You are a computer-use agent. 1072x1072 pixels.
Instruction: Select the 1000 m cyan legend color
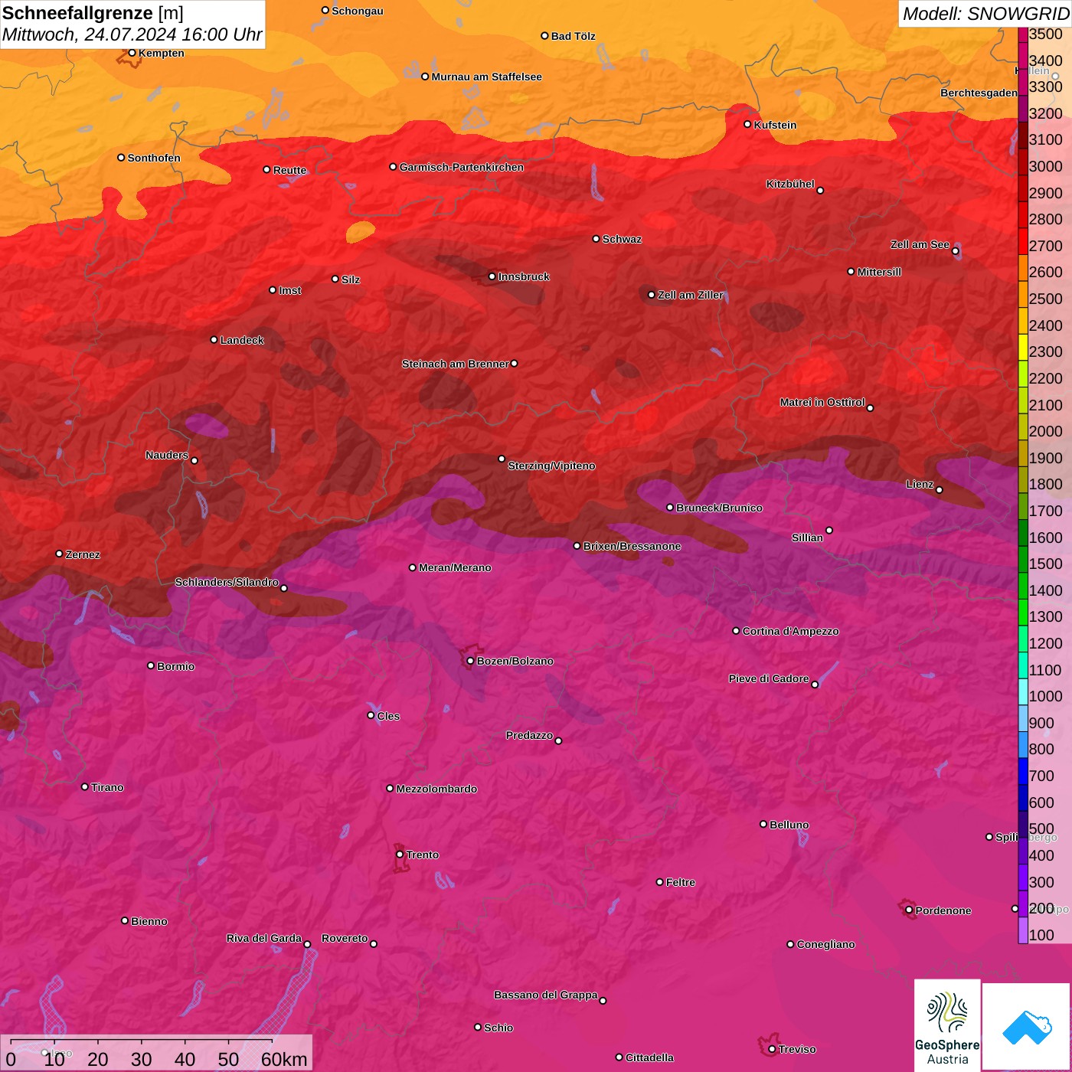click(1023, 691)
